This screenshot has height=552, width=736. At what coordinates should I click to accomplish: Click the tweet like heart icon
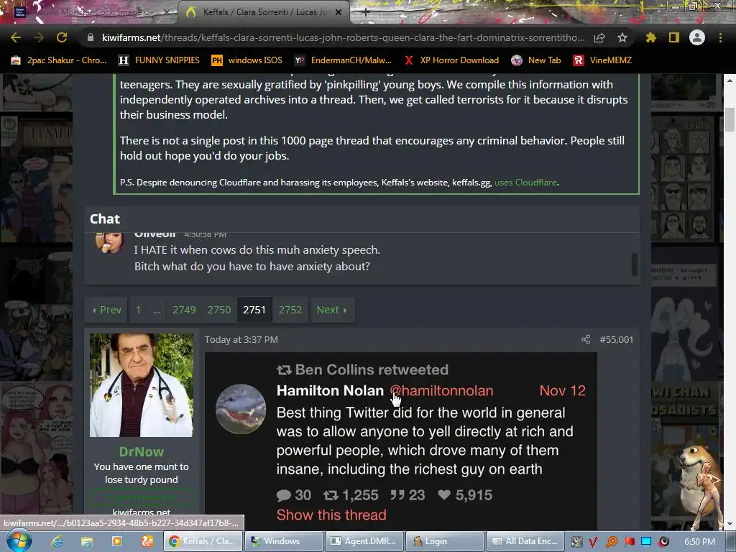click(444, 495)
